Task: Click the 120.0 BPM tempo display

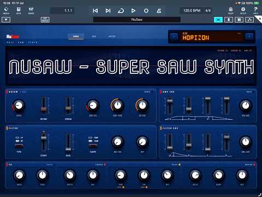Action: click(x=192, y=10)
